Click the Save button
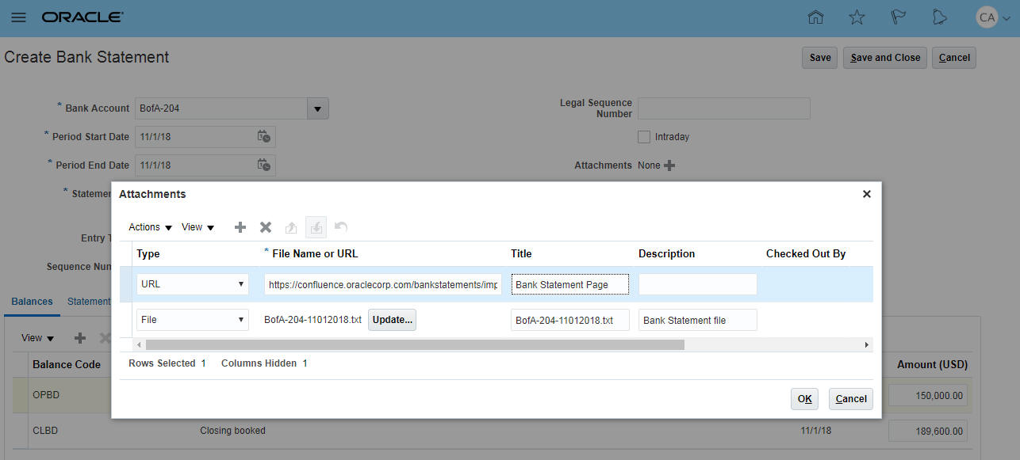The image size is (1020, 460). coord(820,58)
